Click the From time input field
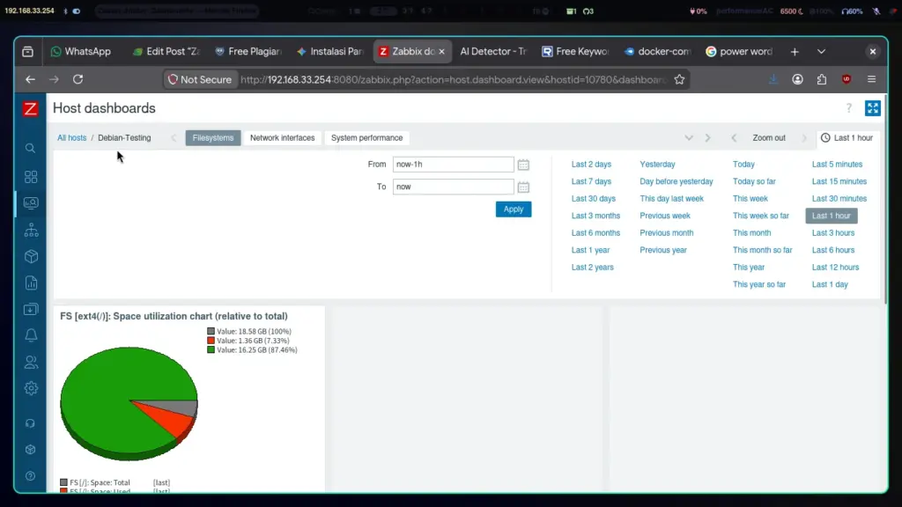This screenshot has height=507, width=902. tap(453, 165)
